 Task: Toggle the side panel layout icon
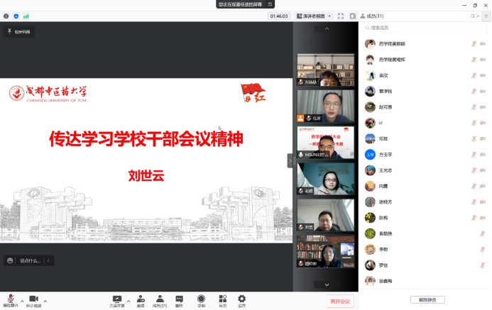point(353,16)
